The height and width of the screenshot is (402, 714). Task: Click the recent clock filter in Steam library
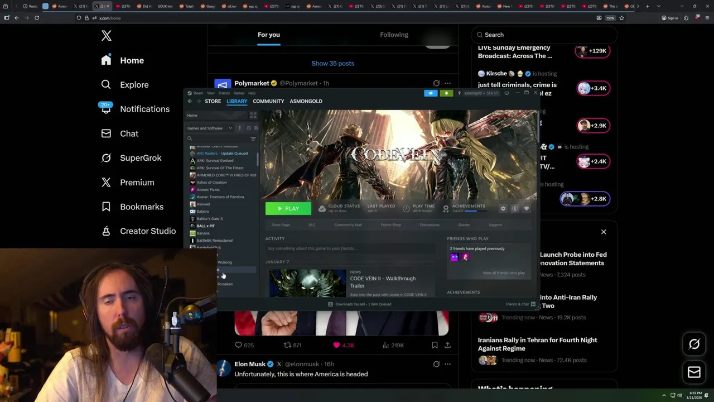coord(249,128)
